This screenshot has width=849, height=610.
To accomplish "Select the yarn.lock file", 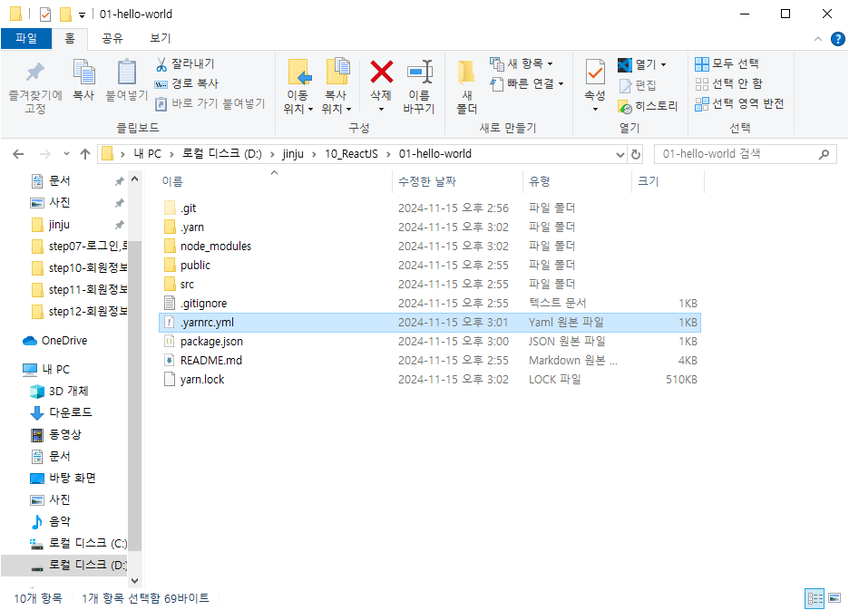I will pyautogui.click(x=430, y=380).
